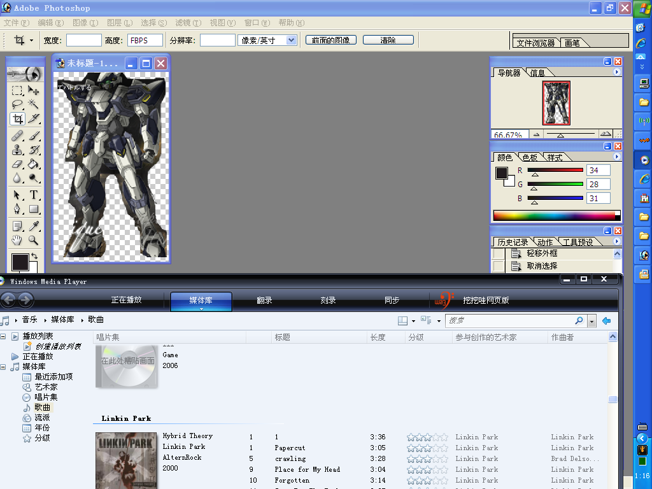Click the 前面的图像 button
Image resolution: width=652 pixels, height=489 pixels.
coord(331,40)
